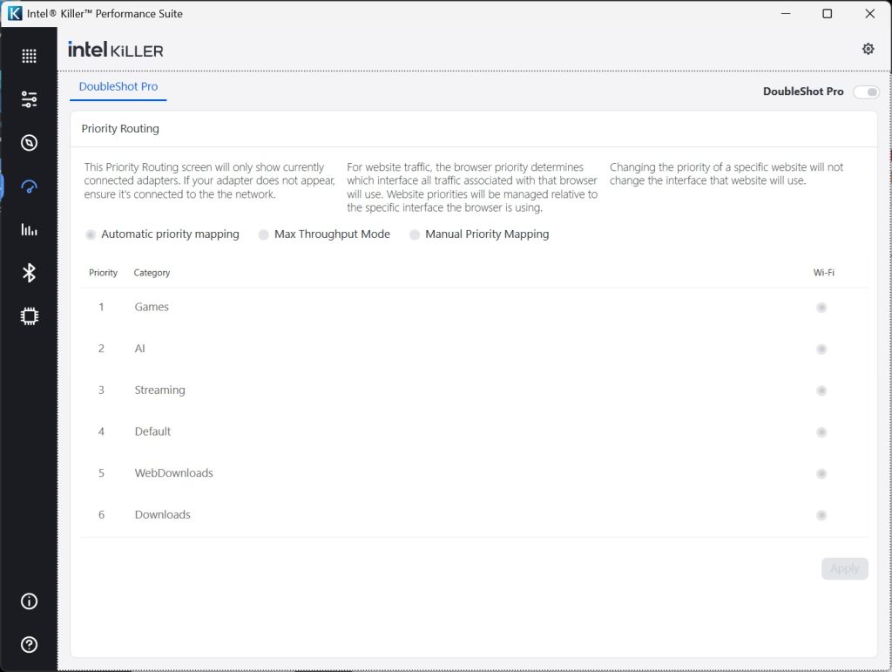Select the speedometer prioritization icon in sidebar

click(29, 186)
